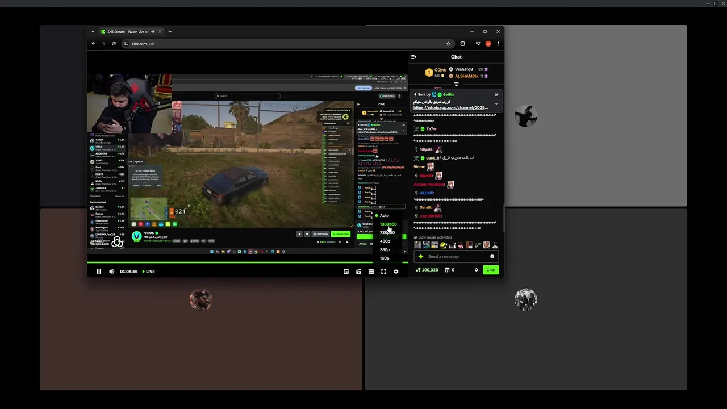The image size is (727, 409).
Task: Click AlHaifi username in chat
Action: [427, 193]
